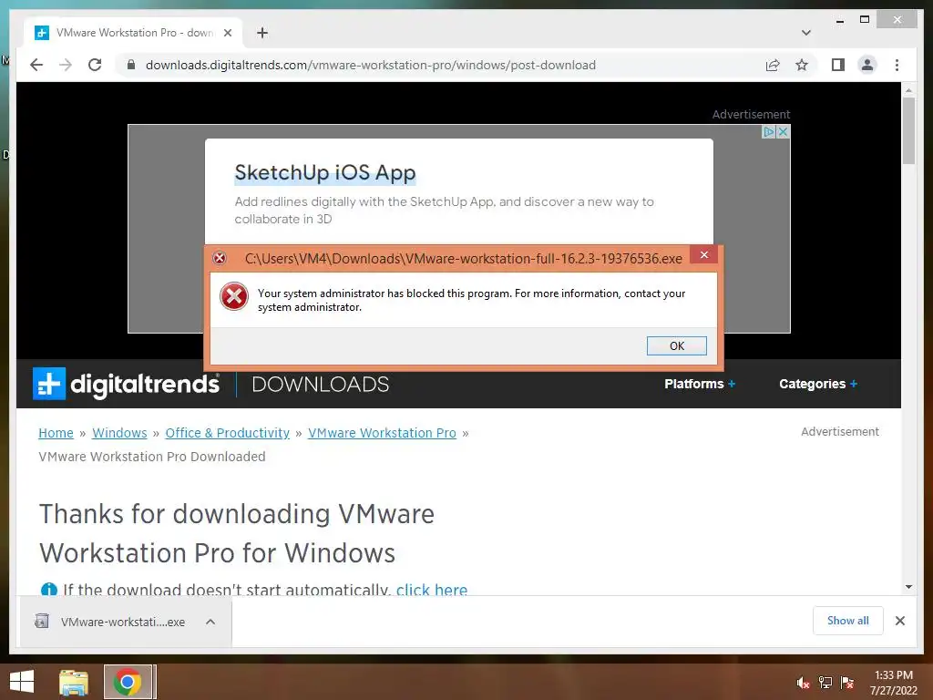Click the vertical scrollbar thumb
The width and height of the screenshot is (933, 700).
(x=908, y=130)
